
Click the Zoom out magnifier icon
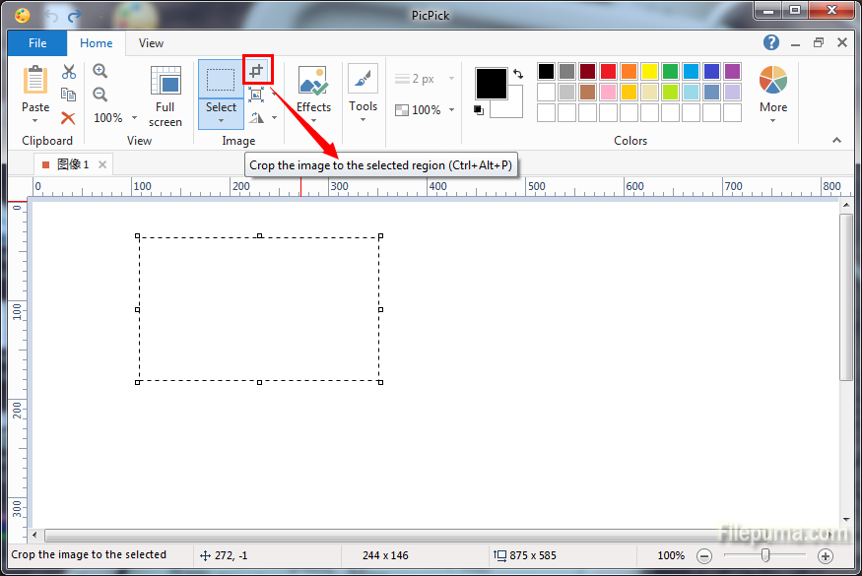point(100,95)
